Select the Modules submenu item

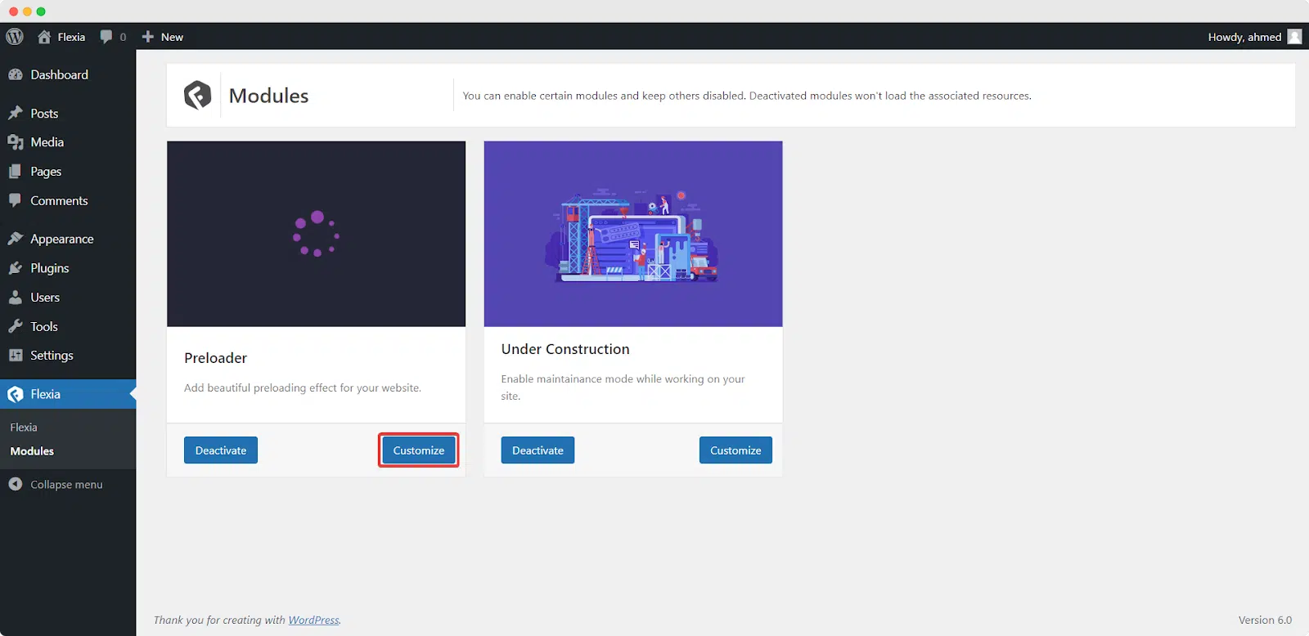(x=32, y=451)
